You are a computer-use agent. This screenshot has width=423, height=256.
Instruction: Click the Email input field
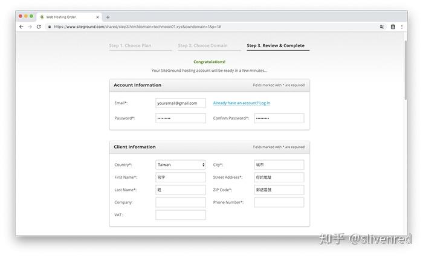point(181,103)
